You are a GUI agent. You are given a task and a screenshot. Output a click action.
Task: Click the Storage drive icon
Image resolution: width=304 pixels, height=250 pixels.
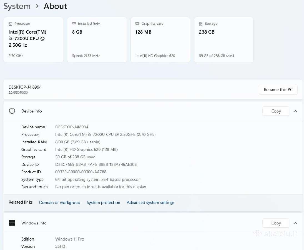[201, 24]
